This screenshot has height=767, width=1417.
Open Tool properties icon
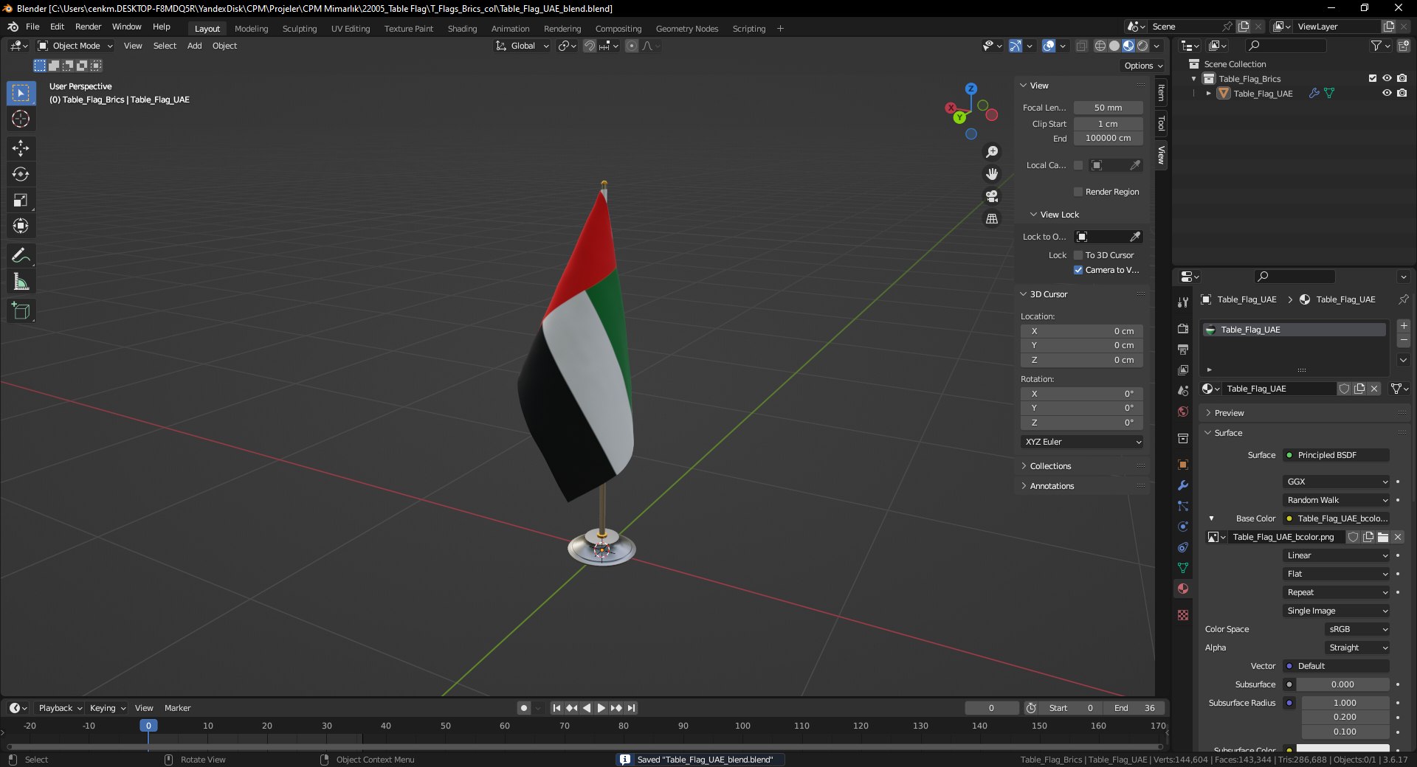(x=1183, y=302)
